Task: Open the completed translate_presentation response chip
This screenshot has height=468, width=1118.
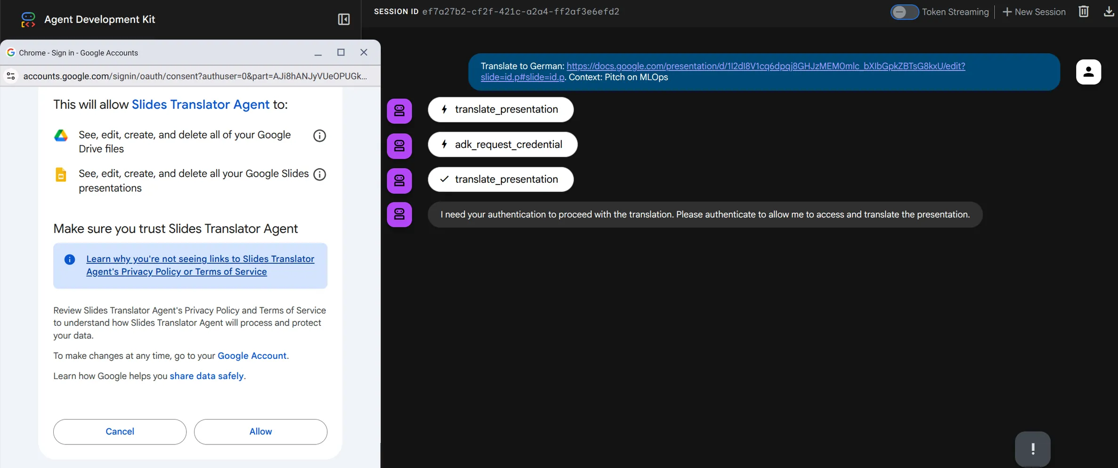Action: [501, 179]
